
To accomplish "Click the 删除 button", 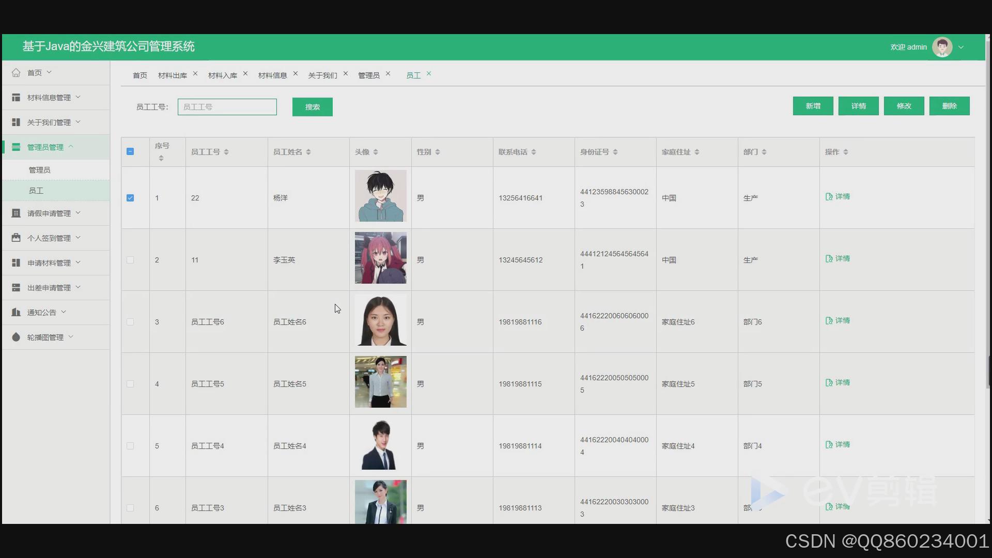I will coord(950,106).
